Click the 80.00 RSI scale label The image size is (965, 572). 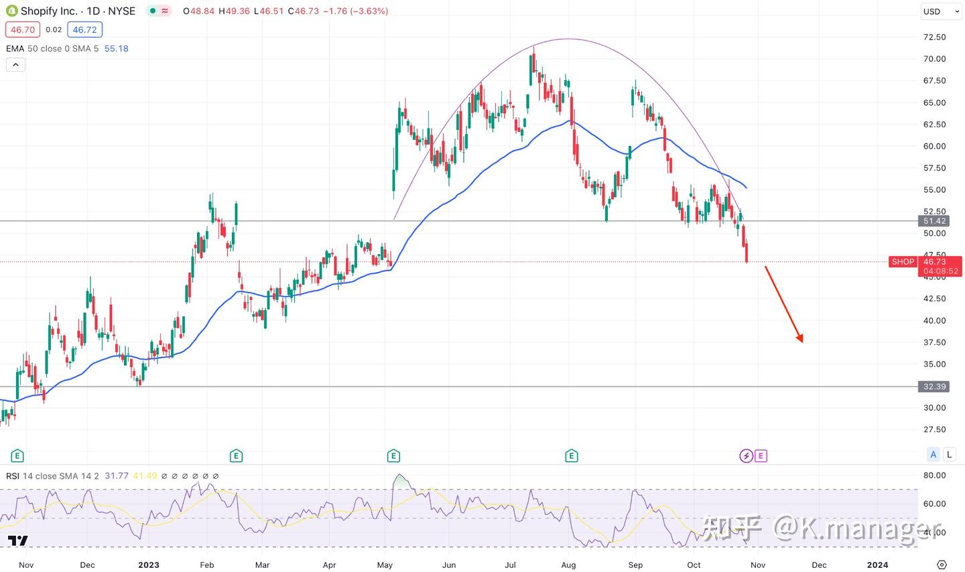pos(934,476)
